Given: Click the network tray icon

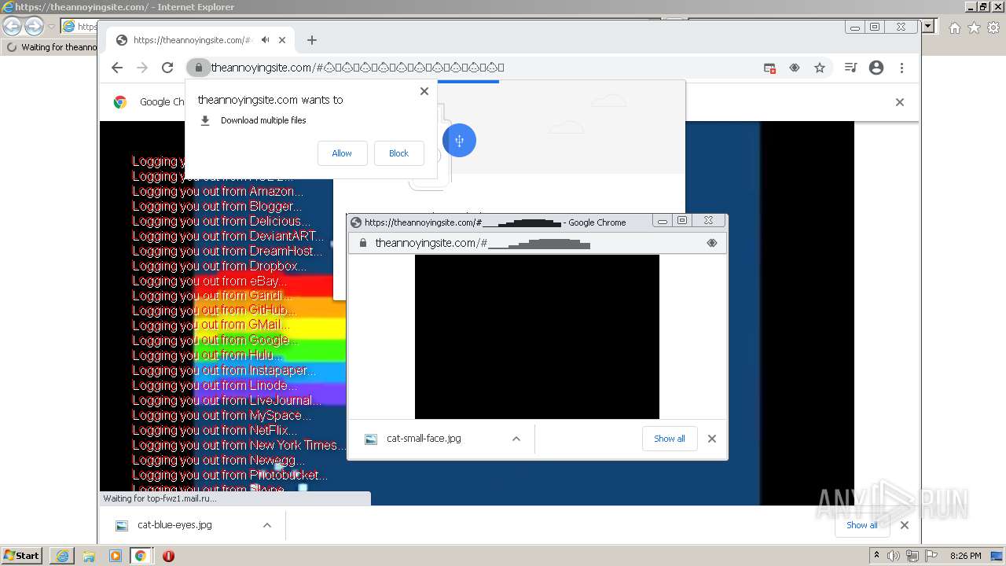Looking at the screenshot, I should (x=912, y=556).
